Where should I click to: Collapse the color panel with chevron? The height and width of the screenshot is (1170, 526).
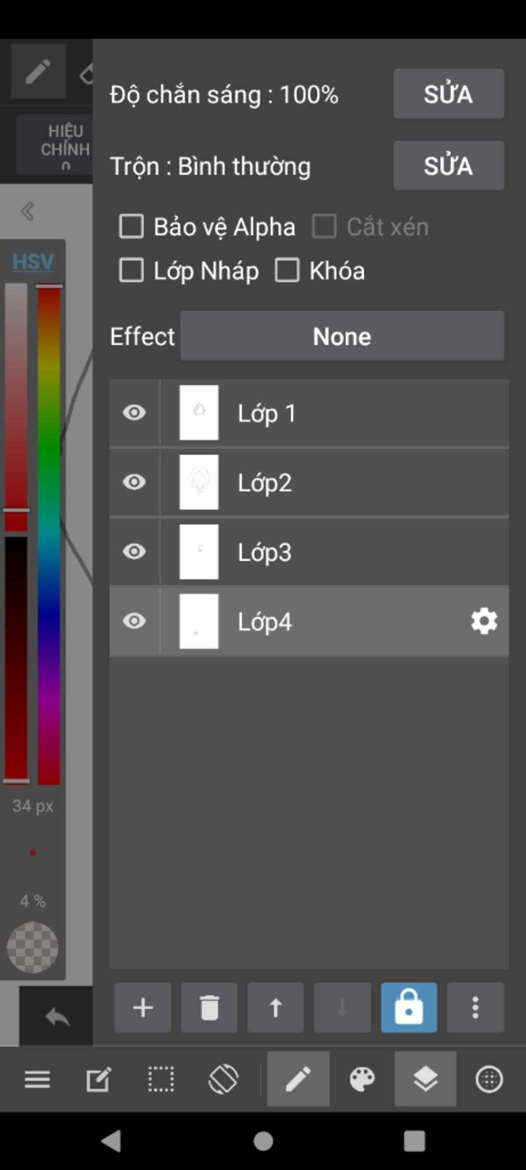coord(27,211)
